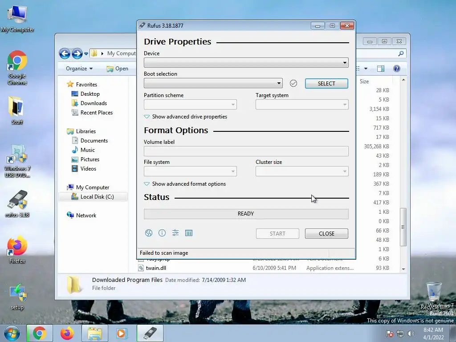Expand Show advanced format options
The image size is (456, 342).
(x=185, y=184)
